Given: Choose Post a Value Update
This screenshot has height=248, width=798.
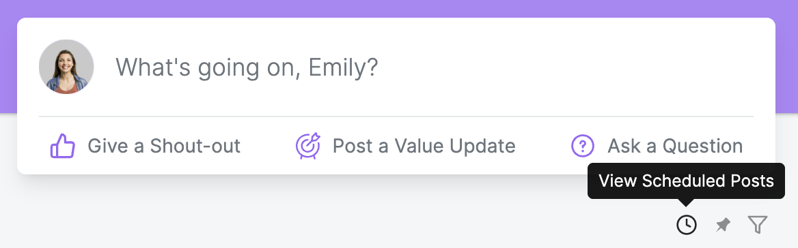Looking at the screenshot, I should click(406, 146).
